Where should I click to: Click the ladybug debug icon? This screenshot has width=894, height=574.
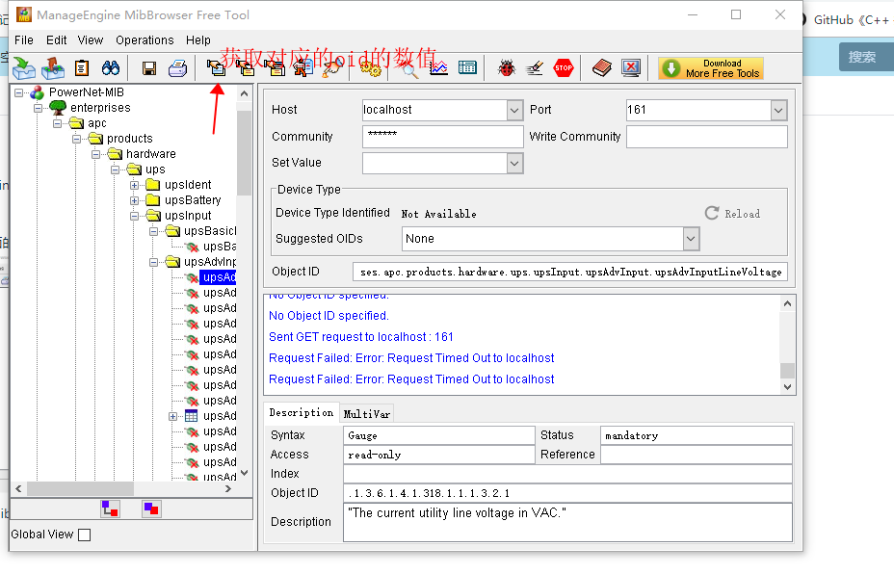(506, 68)
